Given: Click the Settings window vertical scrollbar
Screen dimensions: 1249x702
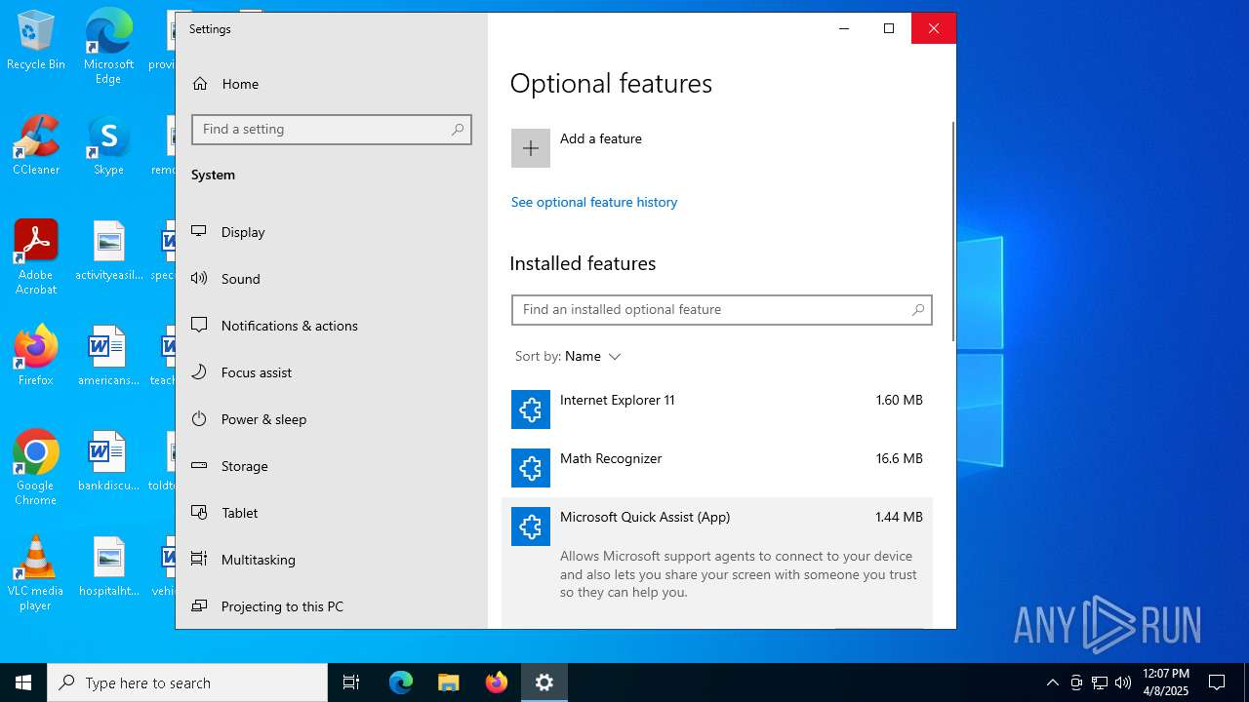Looking at the screenshot, I should [x=953, y=231].
